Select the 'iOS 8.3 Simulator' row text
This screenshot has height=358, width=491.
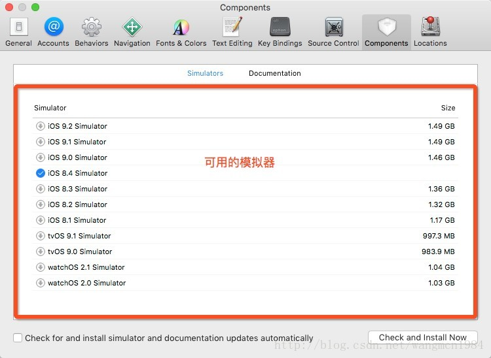77,189
